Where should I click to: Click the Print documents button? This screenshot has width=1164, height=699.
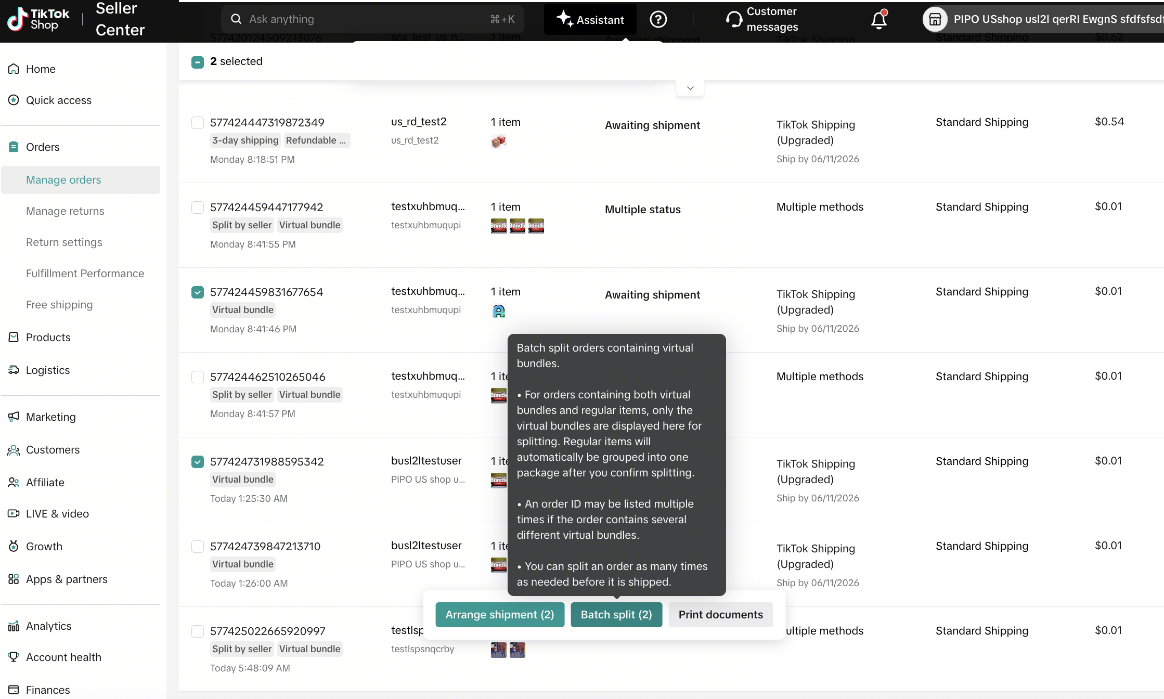(x=720, y=615)
